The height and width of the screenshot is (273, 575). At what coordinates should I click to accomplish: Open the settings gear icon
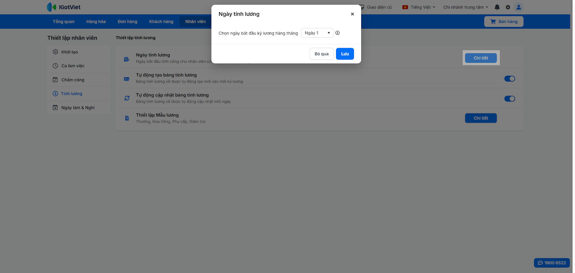508,7
